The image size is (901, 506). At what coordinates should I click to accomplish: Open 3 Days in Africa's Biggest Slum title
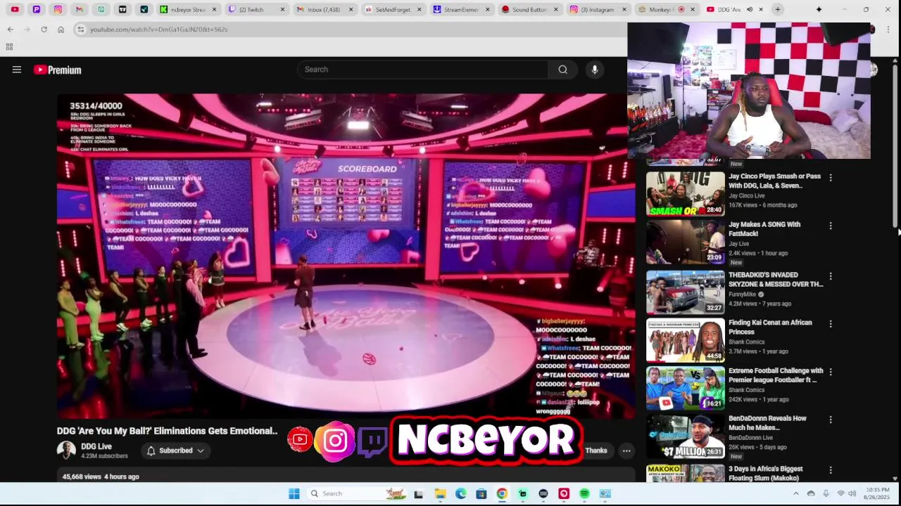pyautogui.click(x=765, y=473)
